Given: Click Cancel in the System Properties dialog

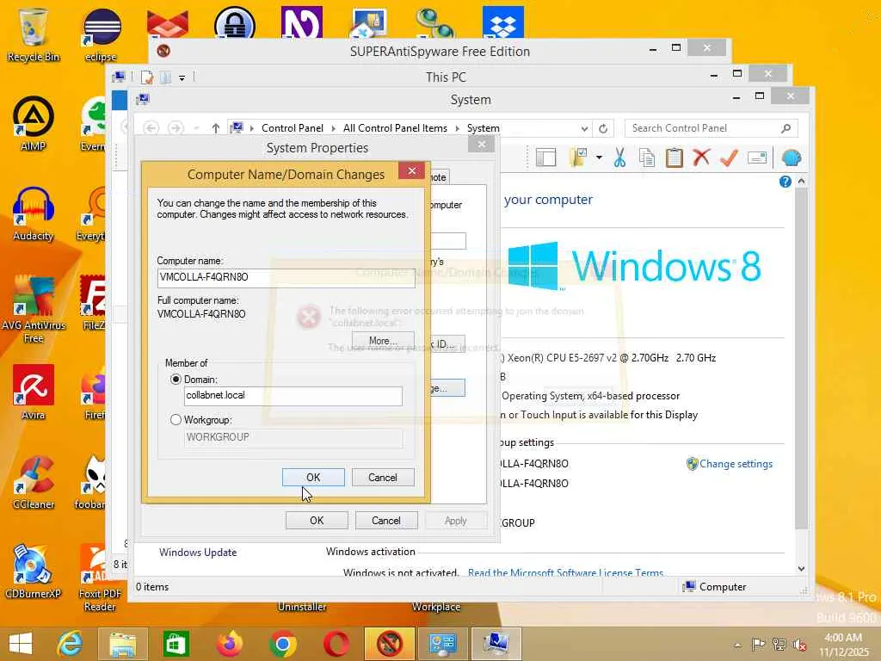Looking at the screenshot, I should 386,521.
